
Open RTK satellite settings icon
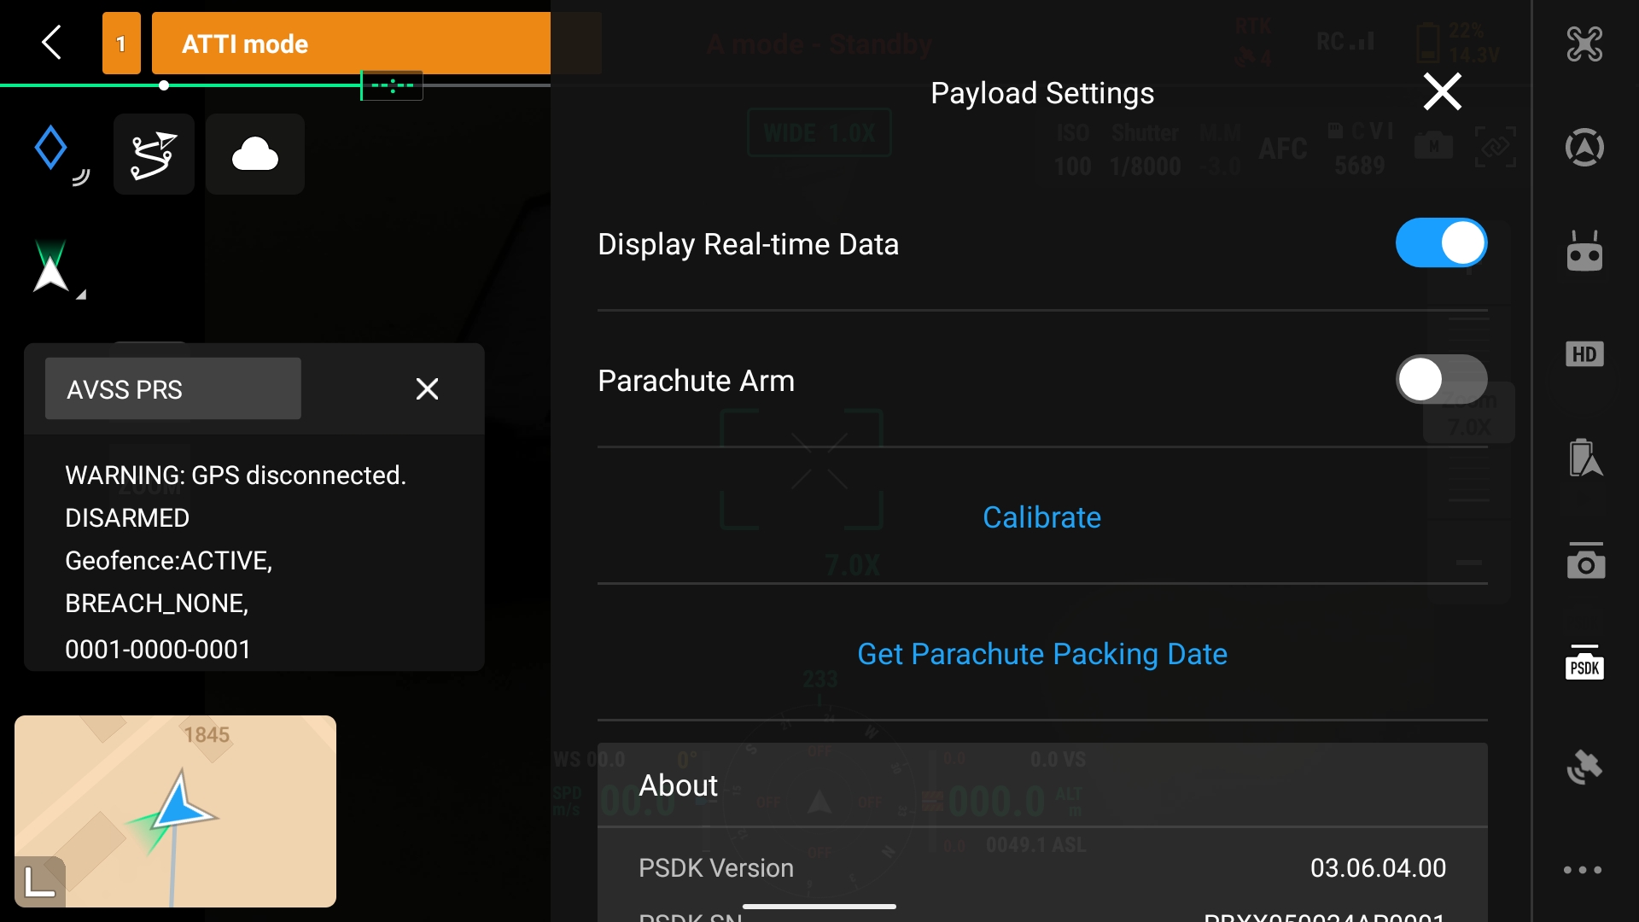click(1584, 767)
